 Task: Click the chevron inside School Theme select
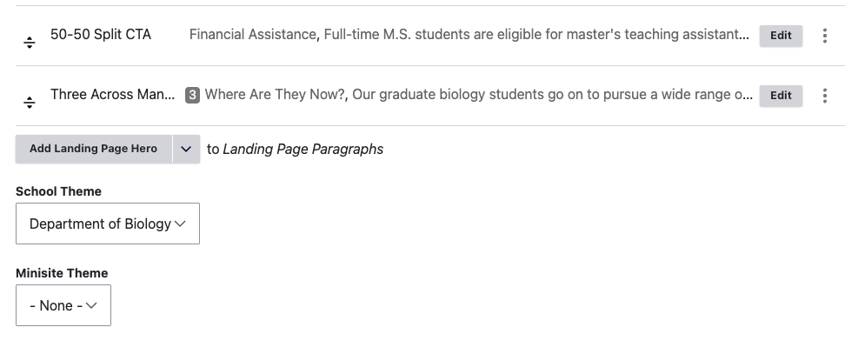click(181, 224)
